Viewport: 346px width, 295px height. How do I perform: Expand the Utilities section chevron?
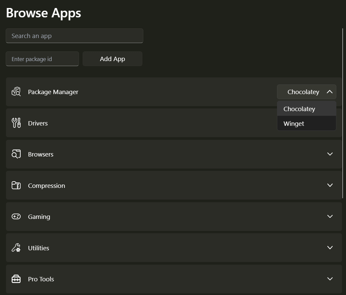330,248
